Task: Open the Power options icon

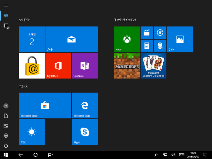Action: 6,146
